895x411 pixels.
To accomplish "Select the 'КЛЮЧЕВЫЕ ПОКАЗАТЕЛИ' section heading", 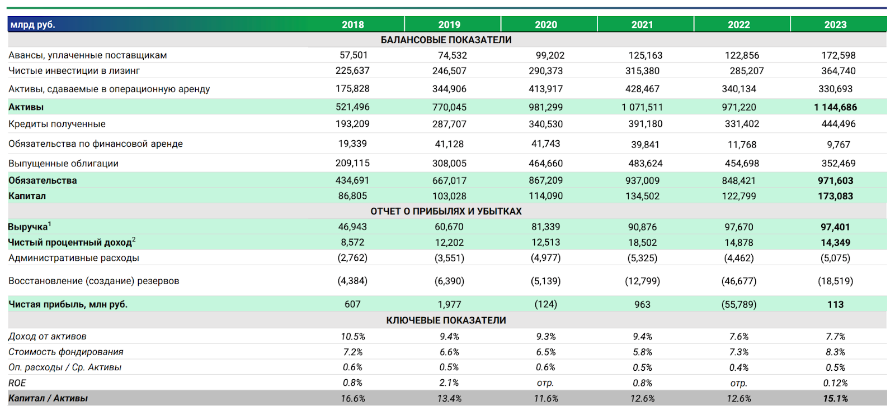I will [446, 320].
